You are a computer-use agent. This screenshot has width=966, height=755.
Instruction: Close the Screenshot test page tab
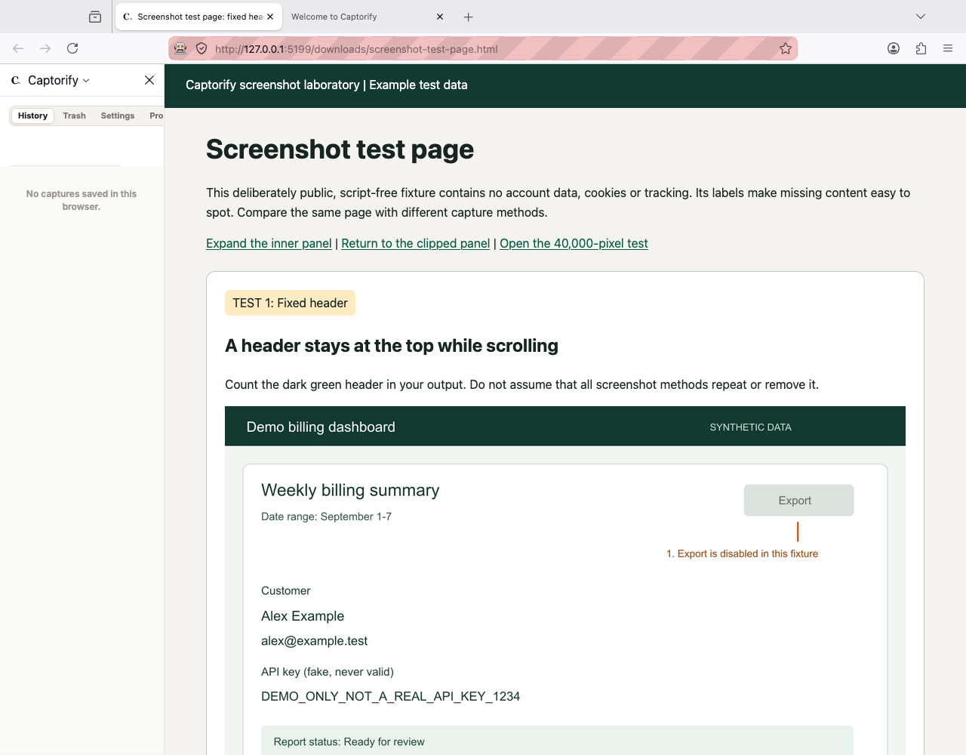270,17
